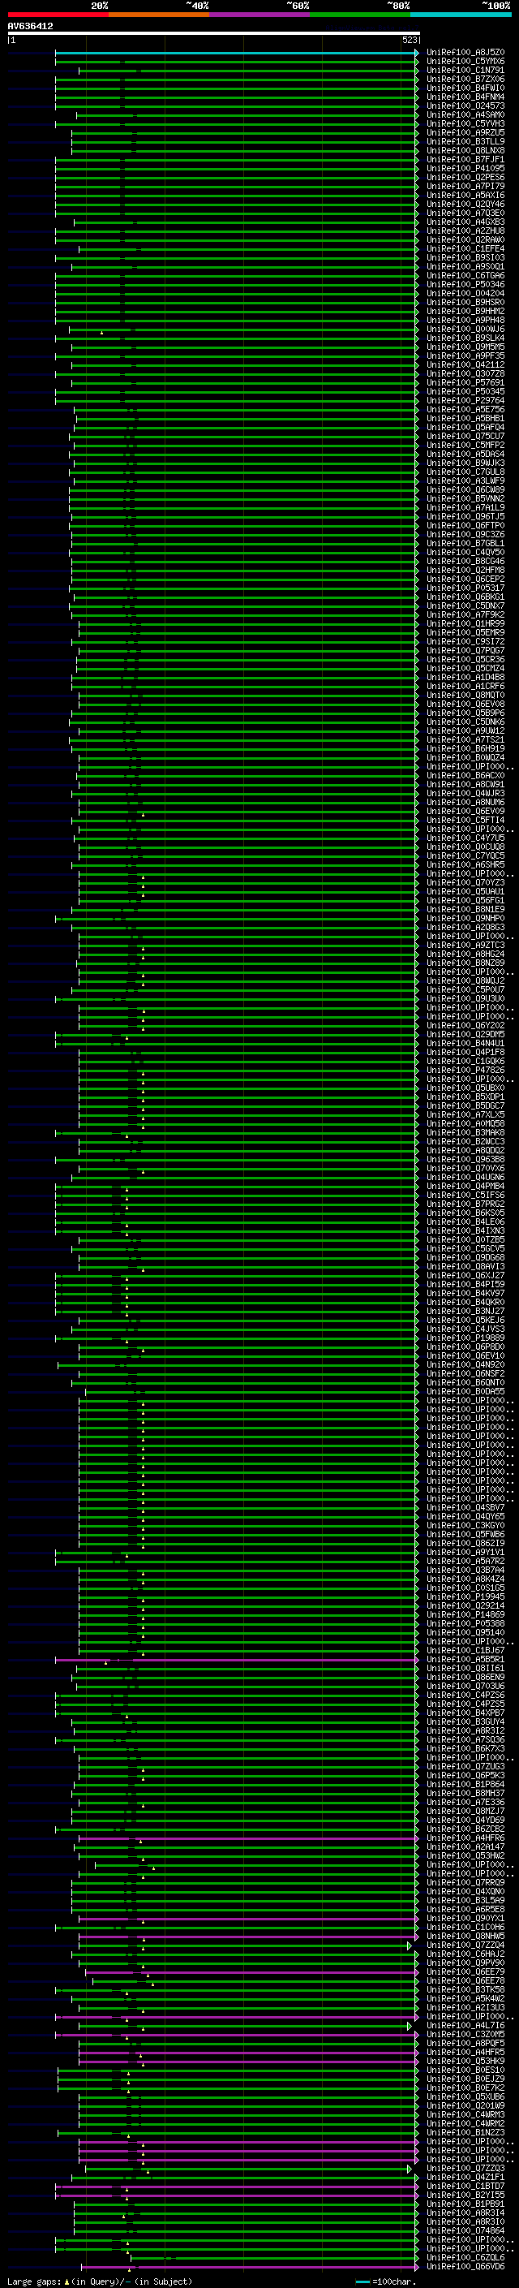Select hit label UniRef100_P29764
The height and width of the screenshot is (2288, 519).
(465, 401)
